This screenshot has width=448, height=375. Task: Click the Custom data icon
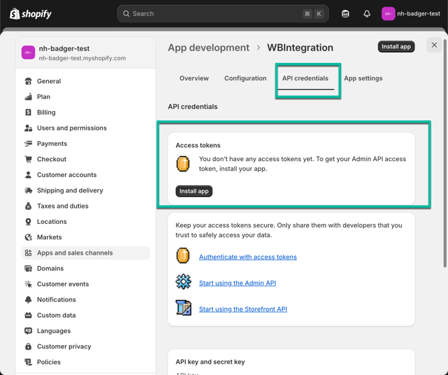click(28, 316)
